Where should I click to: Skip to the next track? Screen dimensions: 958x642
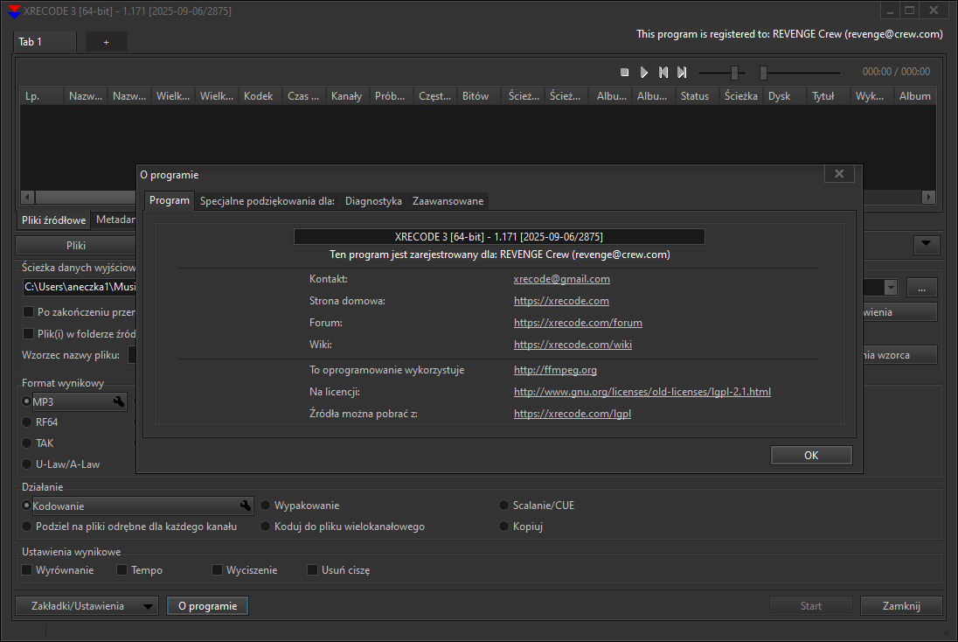[682, 72]
